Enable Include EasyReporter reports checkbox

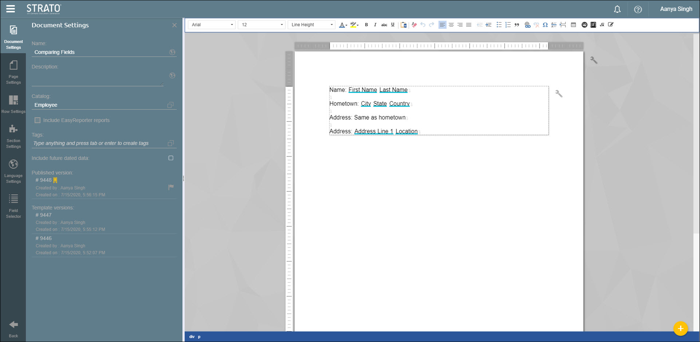pyautogui.click(x=37, y=120)
